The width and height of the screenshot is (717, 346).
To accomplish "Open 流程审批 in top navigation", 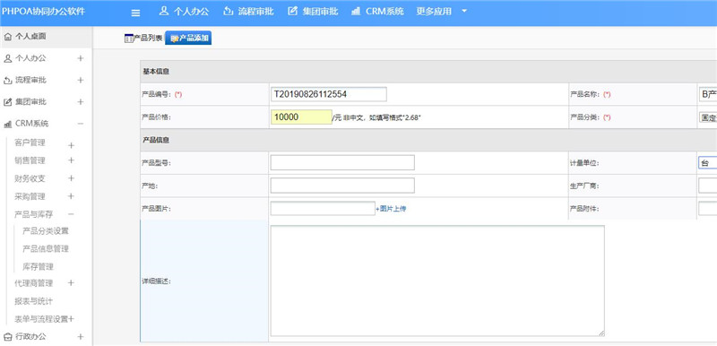I will (x=248, y=12).
